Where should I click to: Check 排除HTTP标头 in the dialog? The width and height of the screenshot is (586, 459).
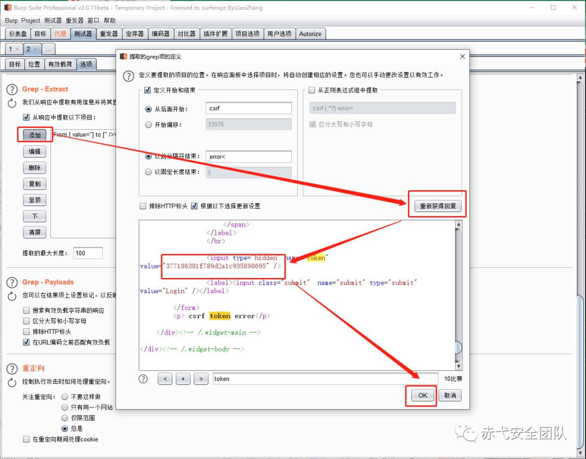pyautogui.click(x=143, y=206)
